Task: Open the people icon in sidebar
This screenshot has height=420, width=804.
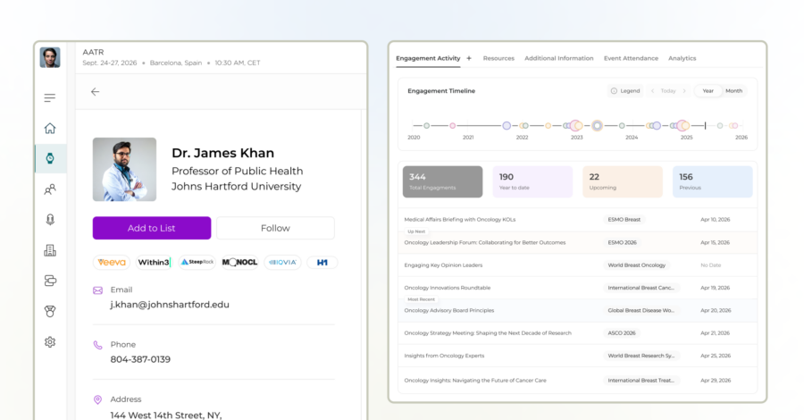Action: 50,189
